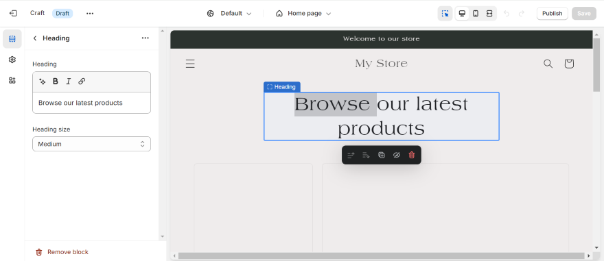Click the Draft status badge
The width and height of the screenshot is (604, 261).
coord(62,14)
